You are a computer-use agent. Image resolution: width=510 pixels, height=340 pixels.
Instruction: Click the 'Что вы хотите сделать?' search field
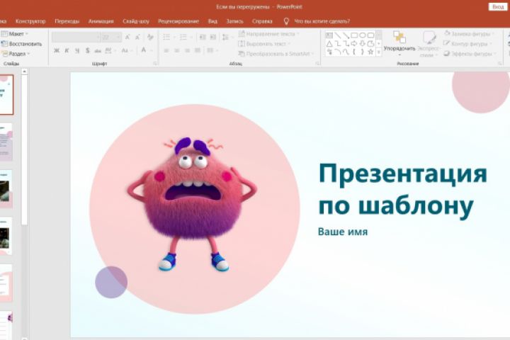[x=322, y=21]
